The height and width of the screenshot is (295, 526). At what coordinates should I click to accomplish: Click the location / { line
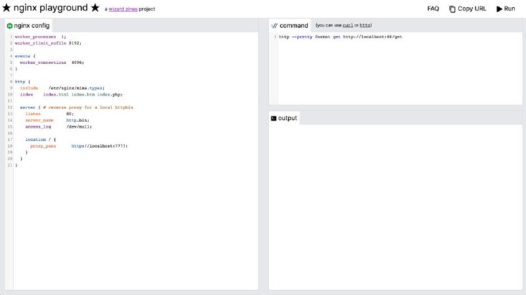click(x=41, y=140)
